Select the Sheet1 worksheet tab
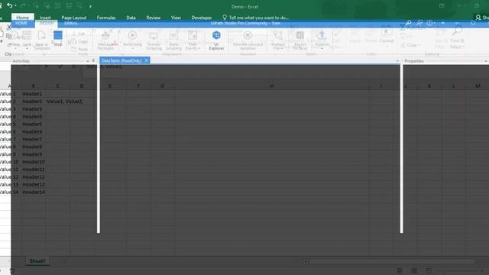This screenshot has height=275, width=489. pyautogui.click(x=37, y=261)
